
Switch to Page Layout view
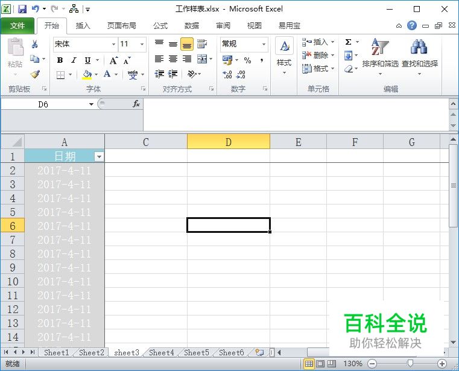click(x=320, y=364)
